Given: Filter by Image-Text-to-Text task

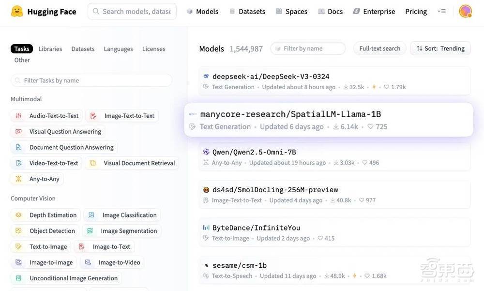Looking at the screenshot, I should (x=122, y=116).
